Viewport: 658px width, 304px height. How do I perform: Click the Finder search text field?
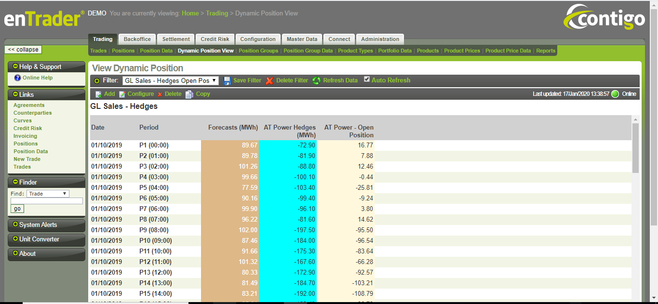(47, 201)
